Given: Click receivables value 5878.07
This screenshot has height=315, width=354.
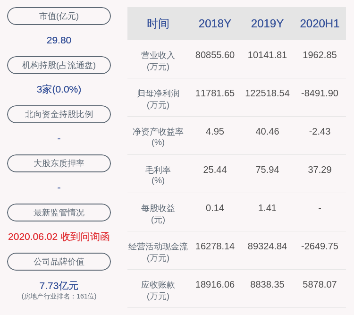Looking at the screenshot, I should (x=320, y=284).
